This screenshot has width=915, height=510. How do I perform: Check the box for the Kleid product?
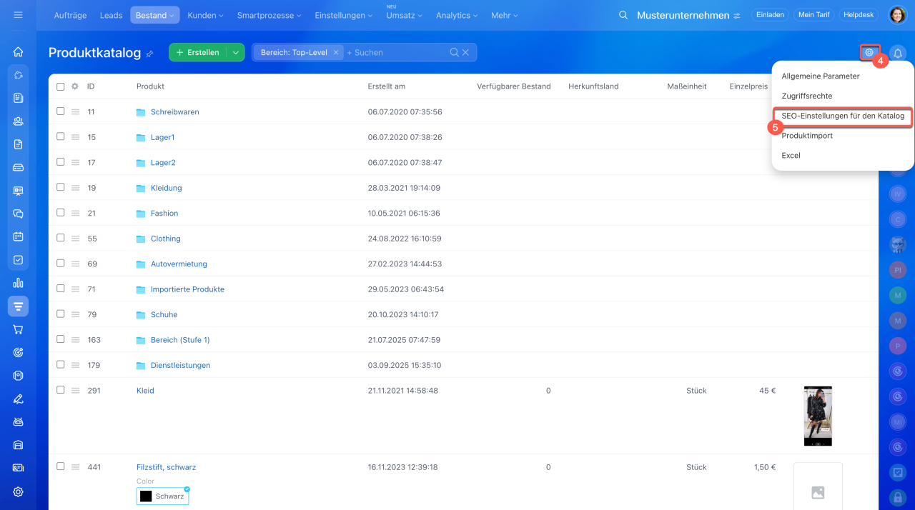(61, 390)
